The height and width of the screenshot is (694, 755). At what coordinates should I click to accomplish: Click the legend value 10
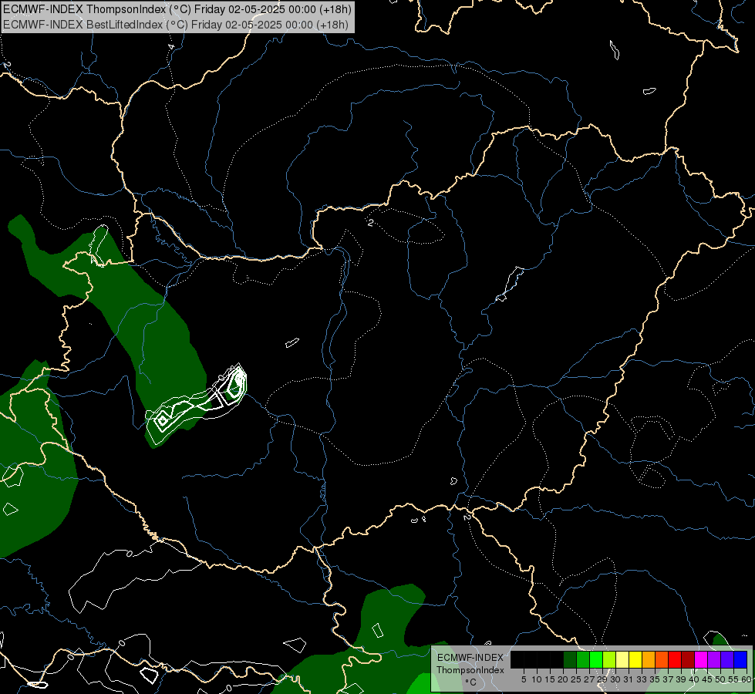coord(537,679)
